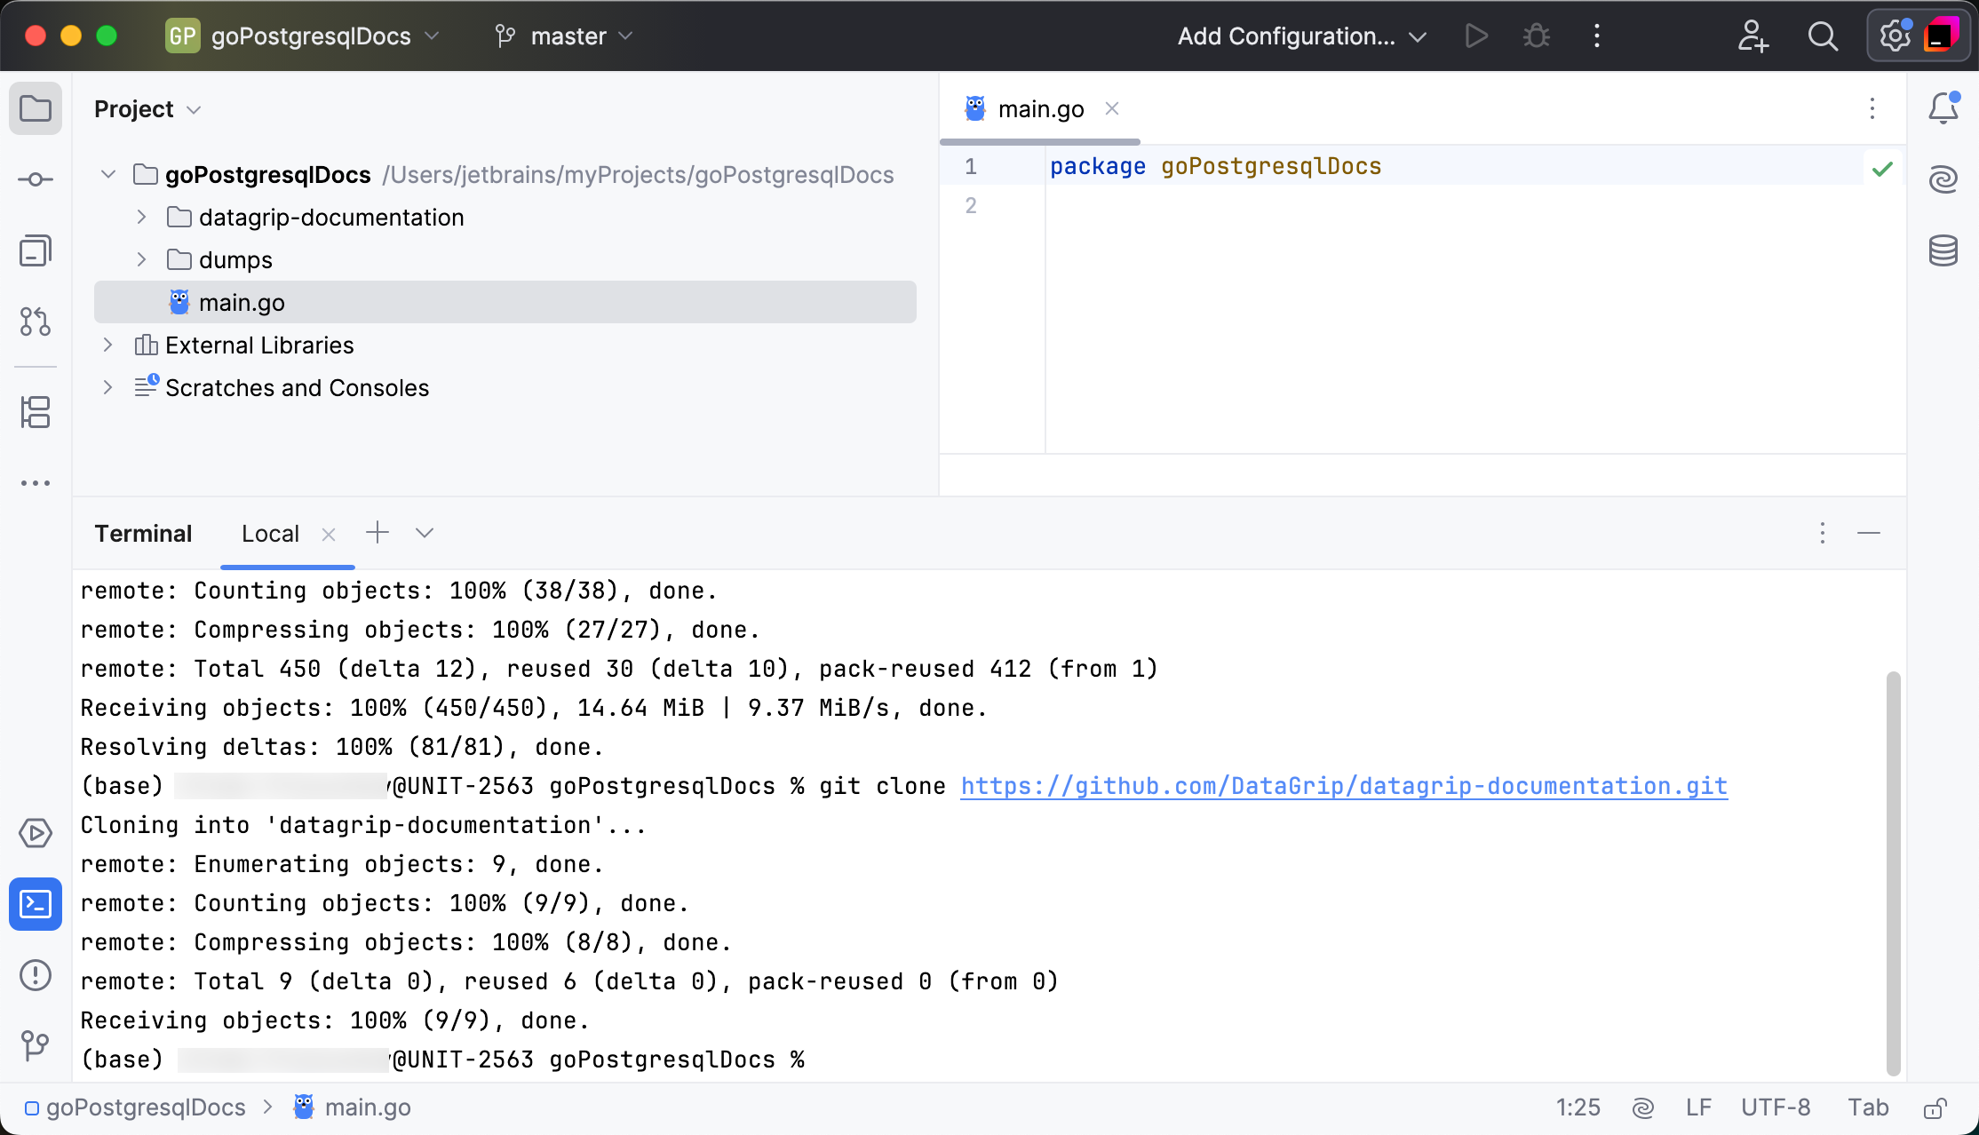Open the Database tool window

[1943, 250]
